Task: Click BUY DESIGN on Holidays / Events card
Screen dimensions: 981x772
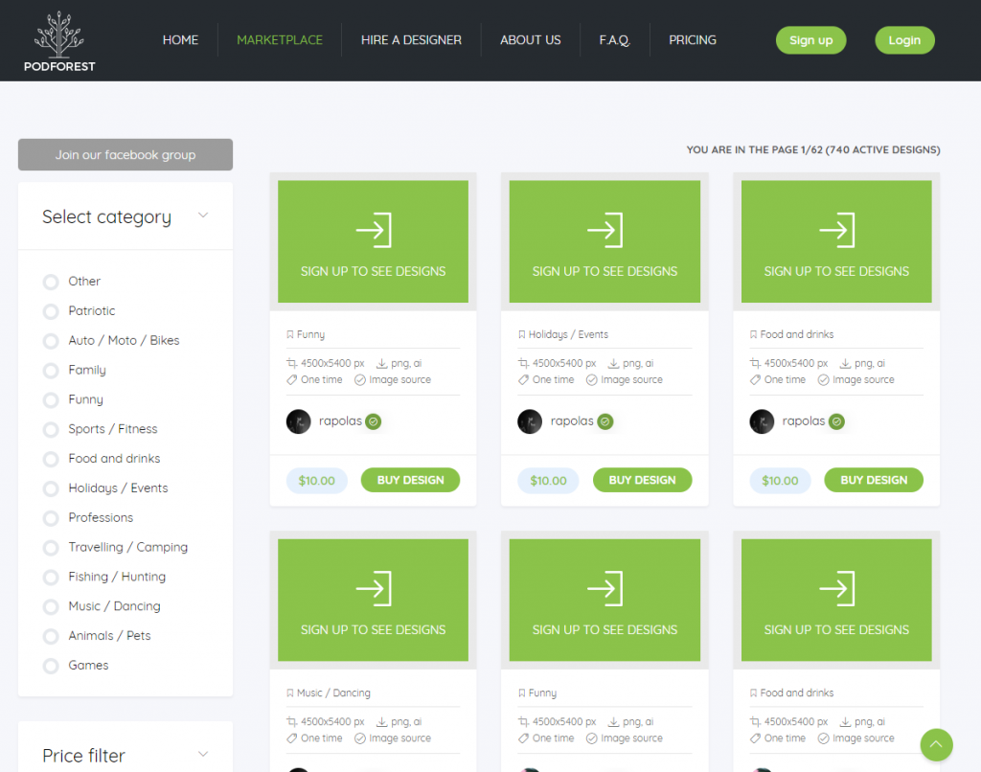Action: 642,480
